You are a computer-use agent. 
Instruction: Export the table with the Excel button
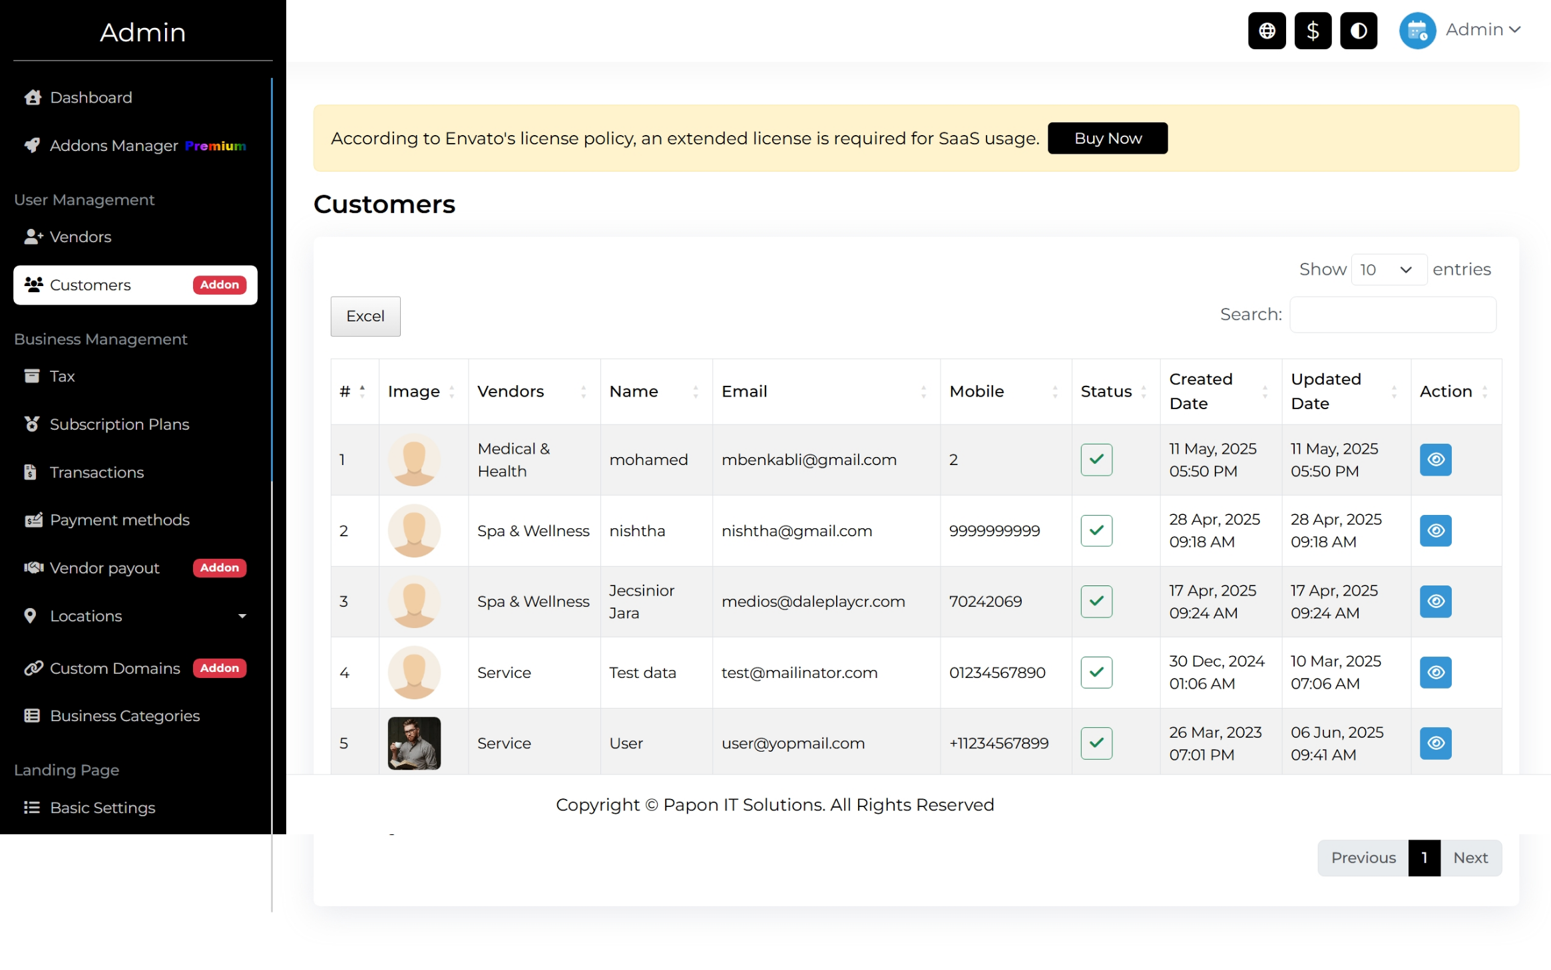pos(365,316)
